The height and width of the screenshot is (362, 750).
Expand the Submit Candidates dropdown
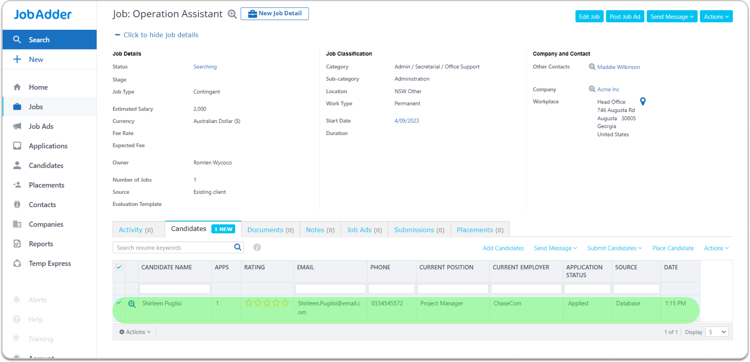[614, 248]
